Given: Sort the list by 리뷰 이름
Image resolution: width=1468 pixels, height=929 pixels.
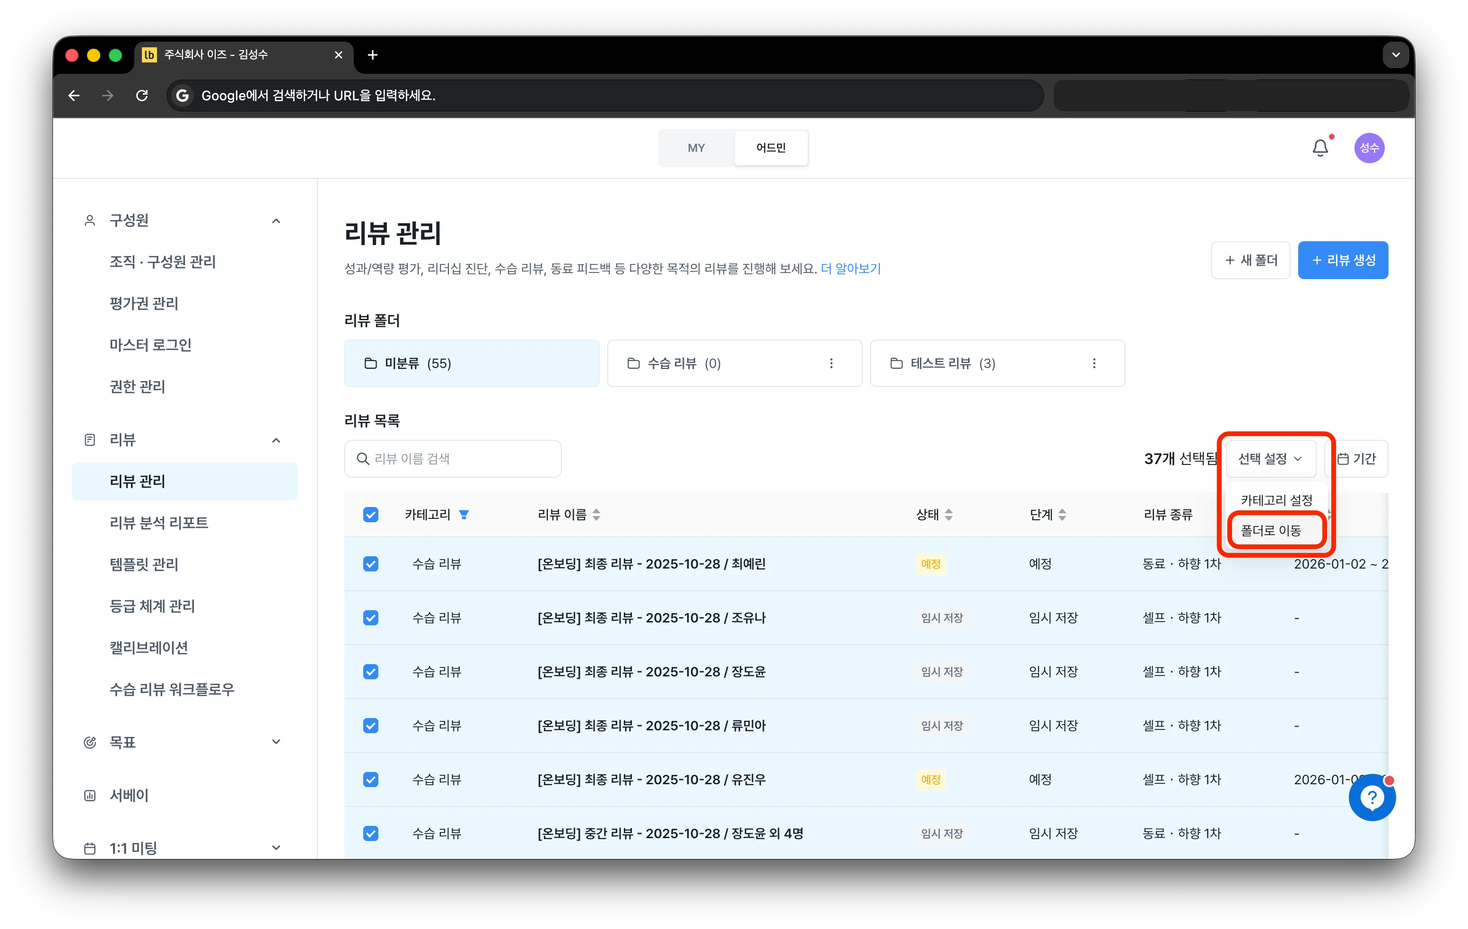Looking at the screenshot, I should click(x=596, y=515).
